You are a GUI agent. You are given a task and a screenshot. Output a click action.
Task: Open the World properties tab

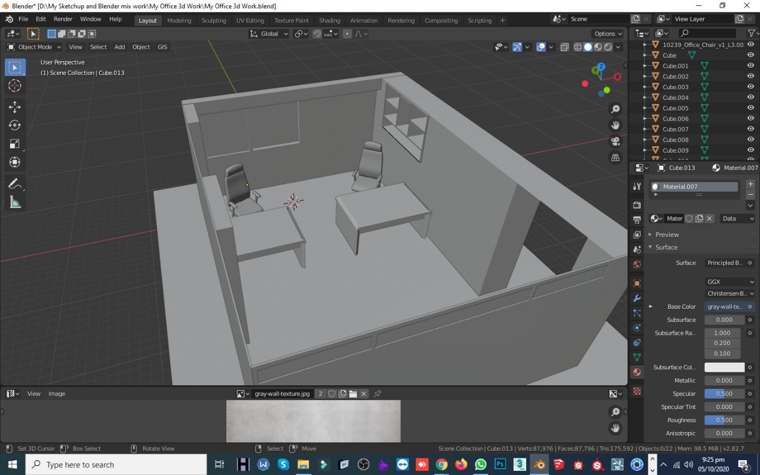pyautogui.click(x=637, y=265)
